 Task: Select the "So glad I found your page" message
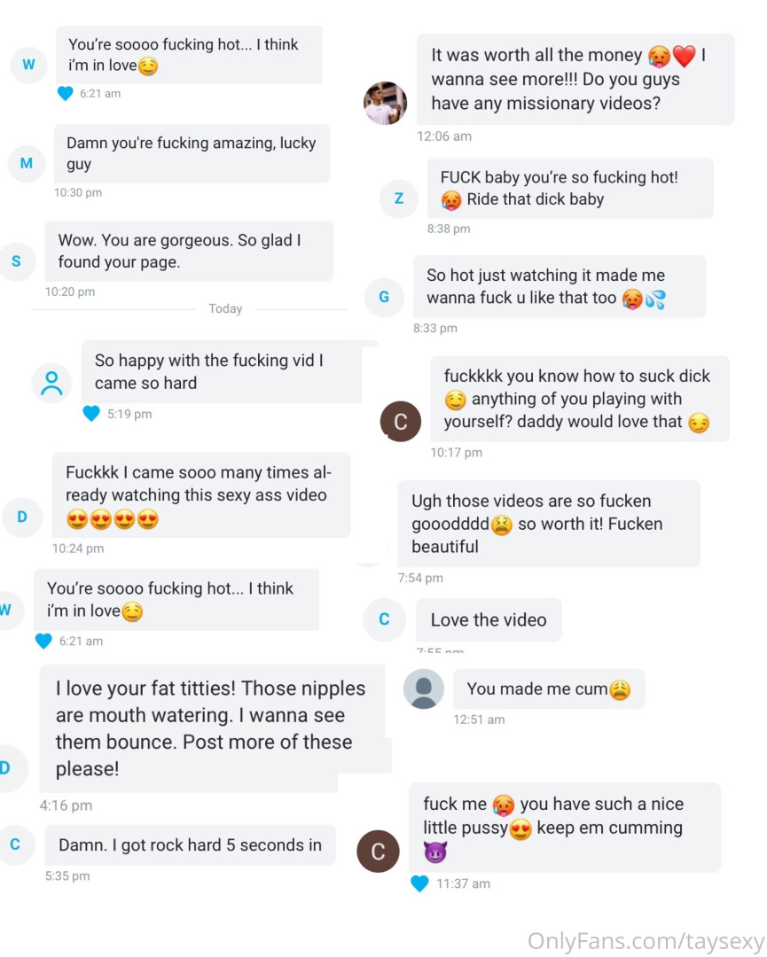189,251
